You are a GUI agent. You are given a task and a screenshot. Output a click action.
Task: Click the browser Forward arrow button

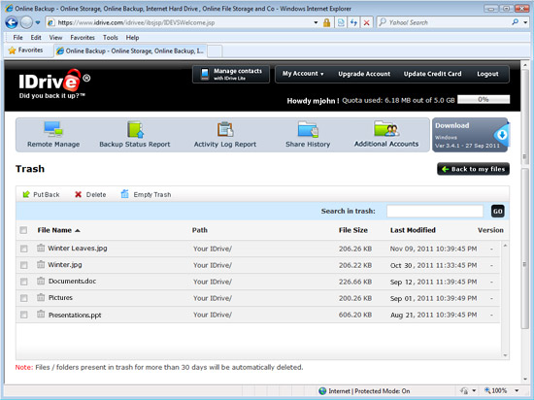26,22
